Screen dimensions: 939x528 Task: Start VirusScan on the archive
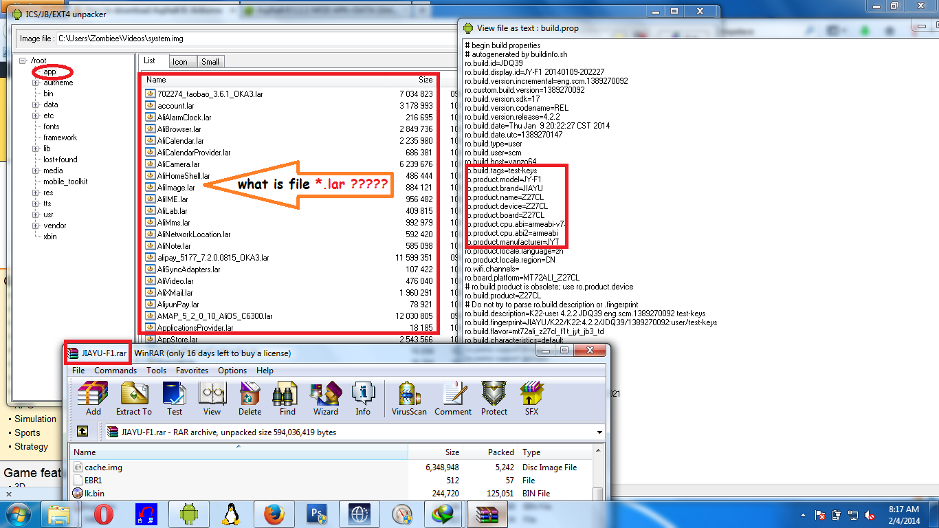(409, 398)
